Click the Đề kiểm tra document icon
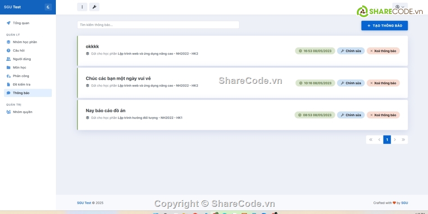 coord(9,84)
